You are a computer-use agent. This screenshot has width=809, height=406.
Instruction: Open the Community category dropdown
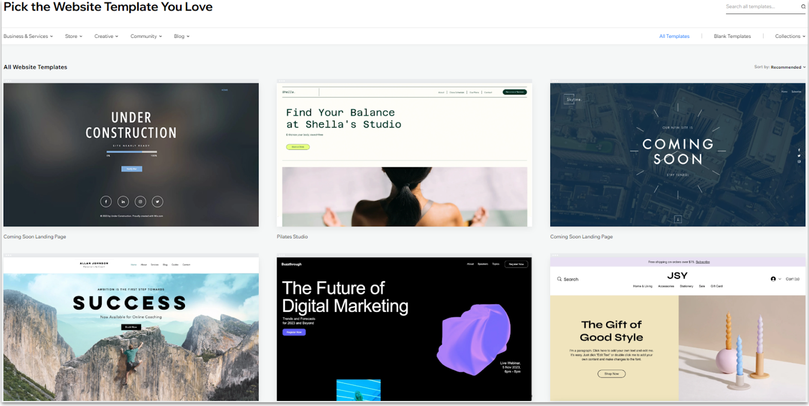click(146, 36)
